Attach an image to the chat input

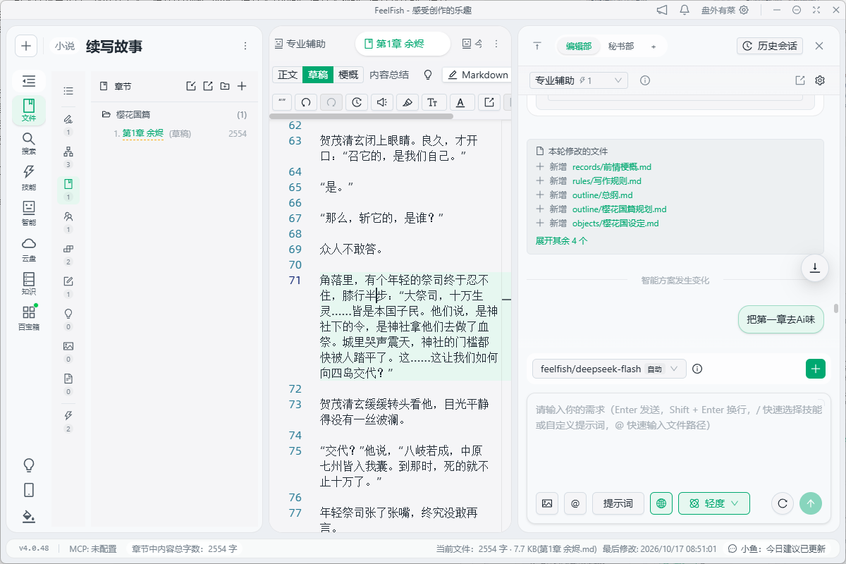(x=546, y=503)
